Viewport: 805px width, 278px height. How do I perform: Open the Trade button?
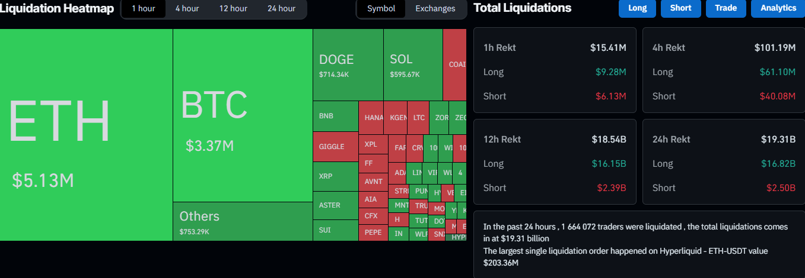[726, 8]
